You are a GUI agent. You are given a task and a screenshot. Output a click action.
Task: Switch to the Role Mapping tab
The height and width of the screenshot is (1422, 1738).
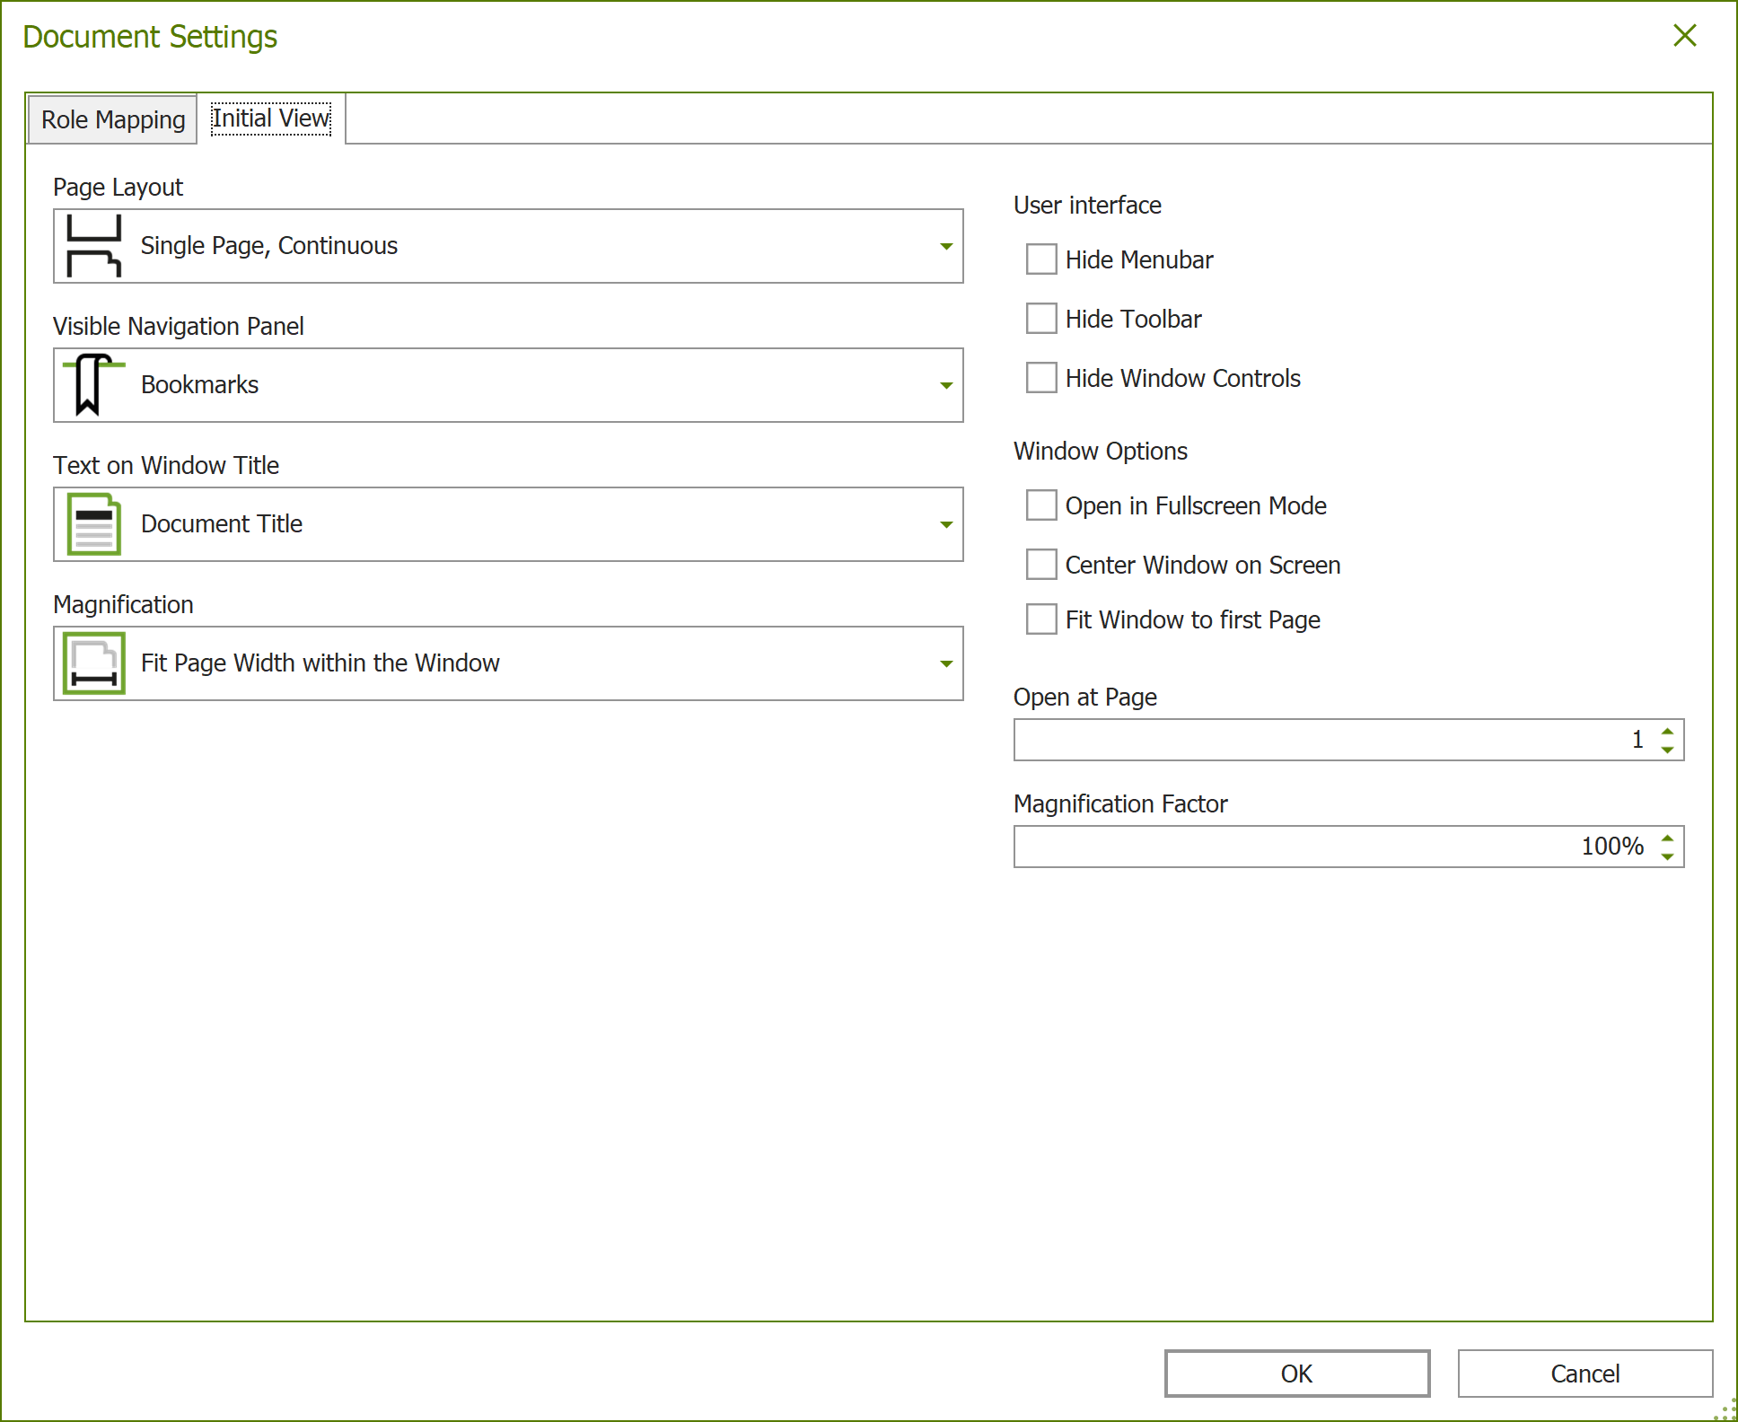(111, 118)
